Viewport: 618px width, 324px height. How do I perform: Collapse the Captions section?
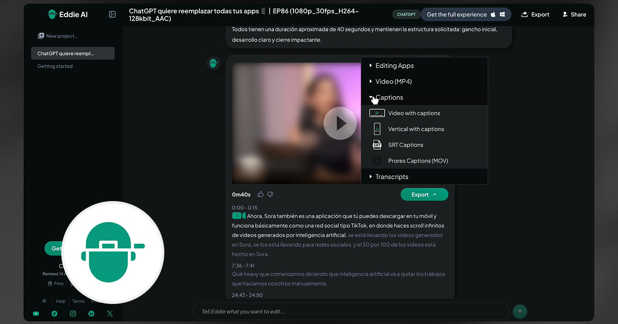pos(424,98)
